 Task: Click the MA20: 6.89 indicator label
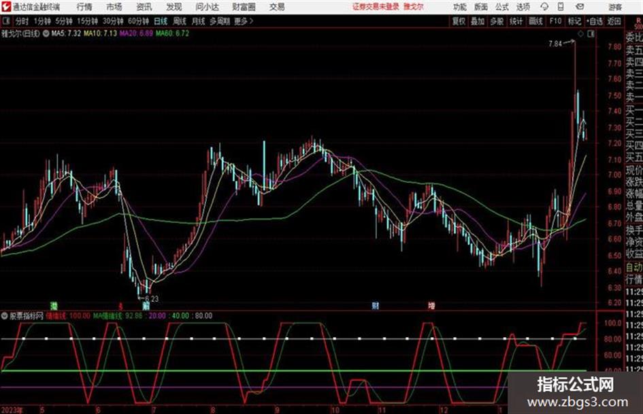pyautogui.click(x=136, y=33)
